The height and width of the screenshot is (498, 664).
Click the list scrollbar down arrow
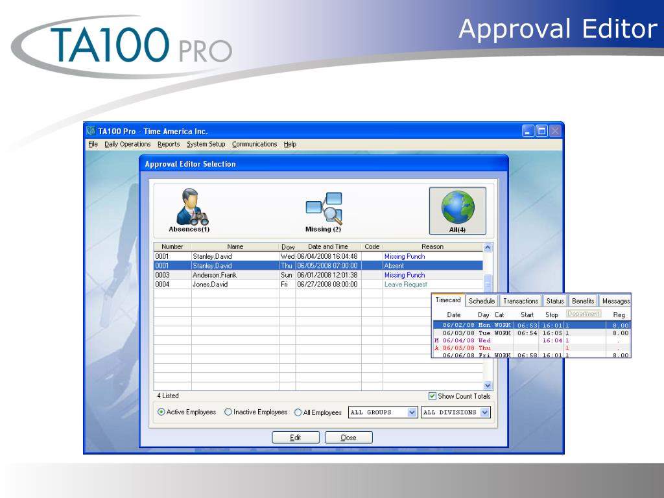[x=488, y=385]
